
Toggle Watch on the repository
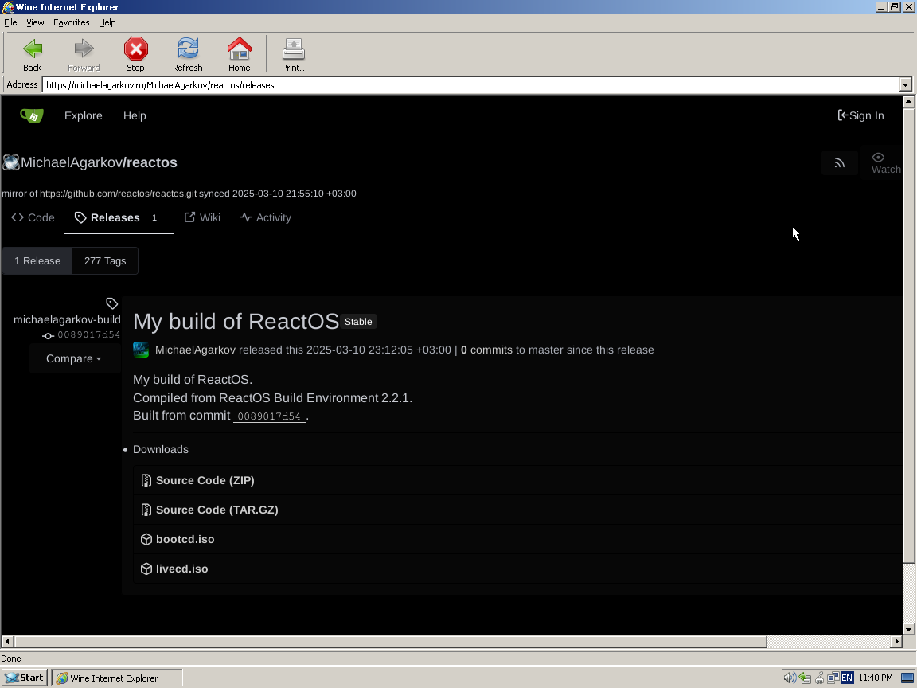click(x=884, y=162)
